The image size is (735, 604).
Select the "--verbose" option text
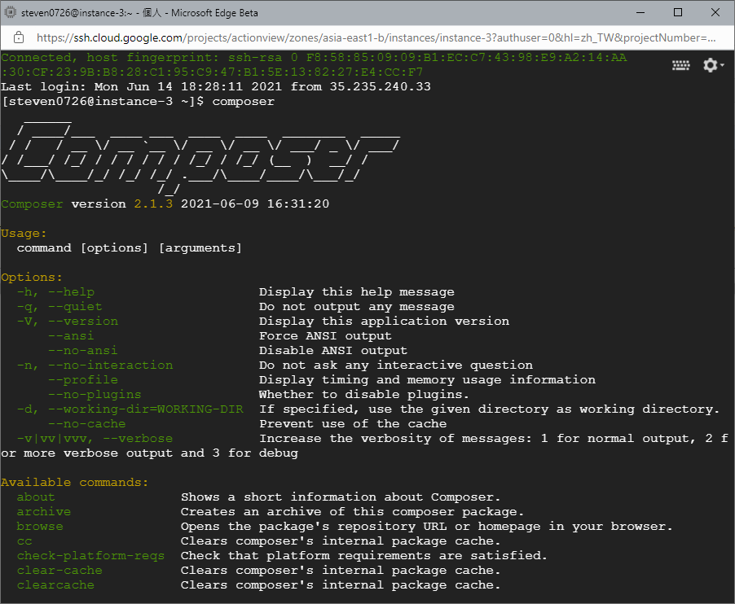click(138, 438)
